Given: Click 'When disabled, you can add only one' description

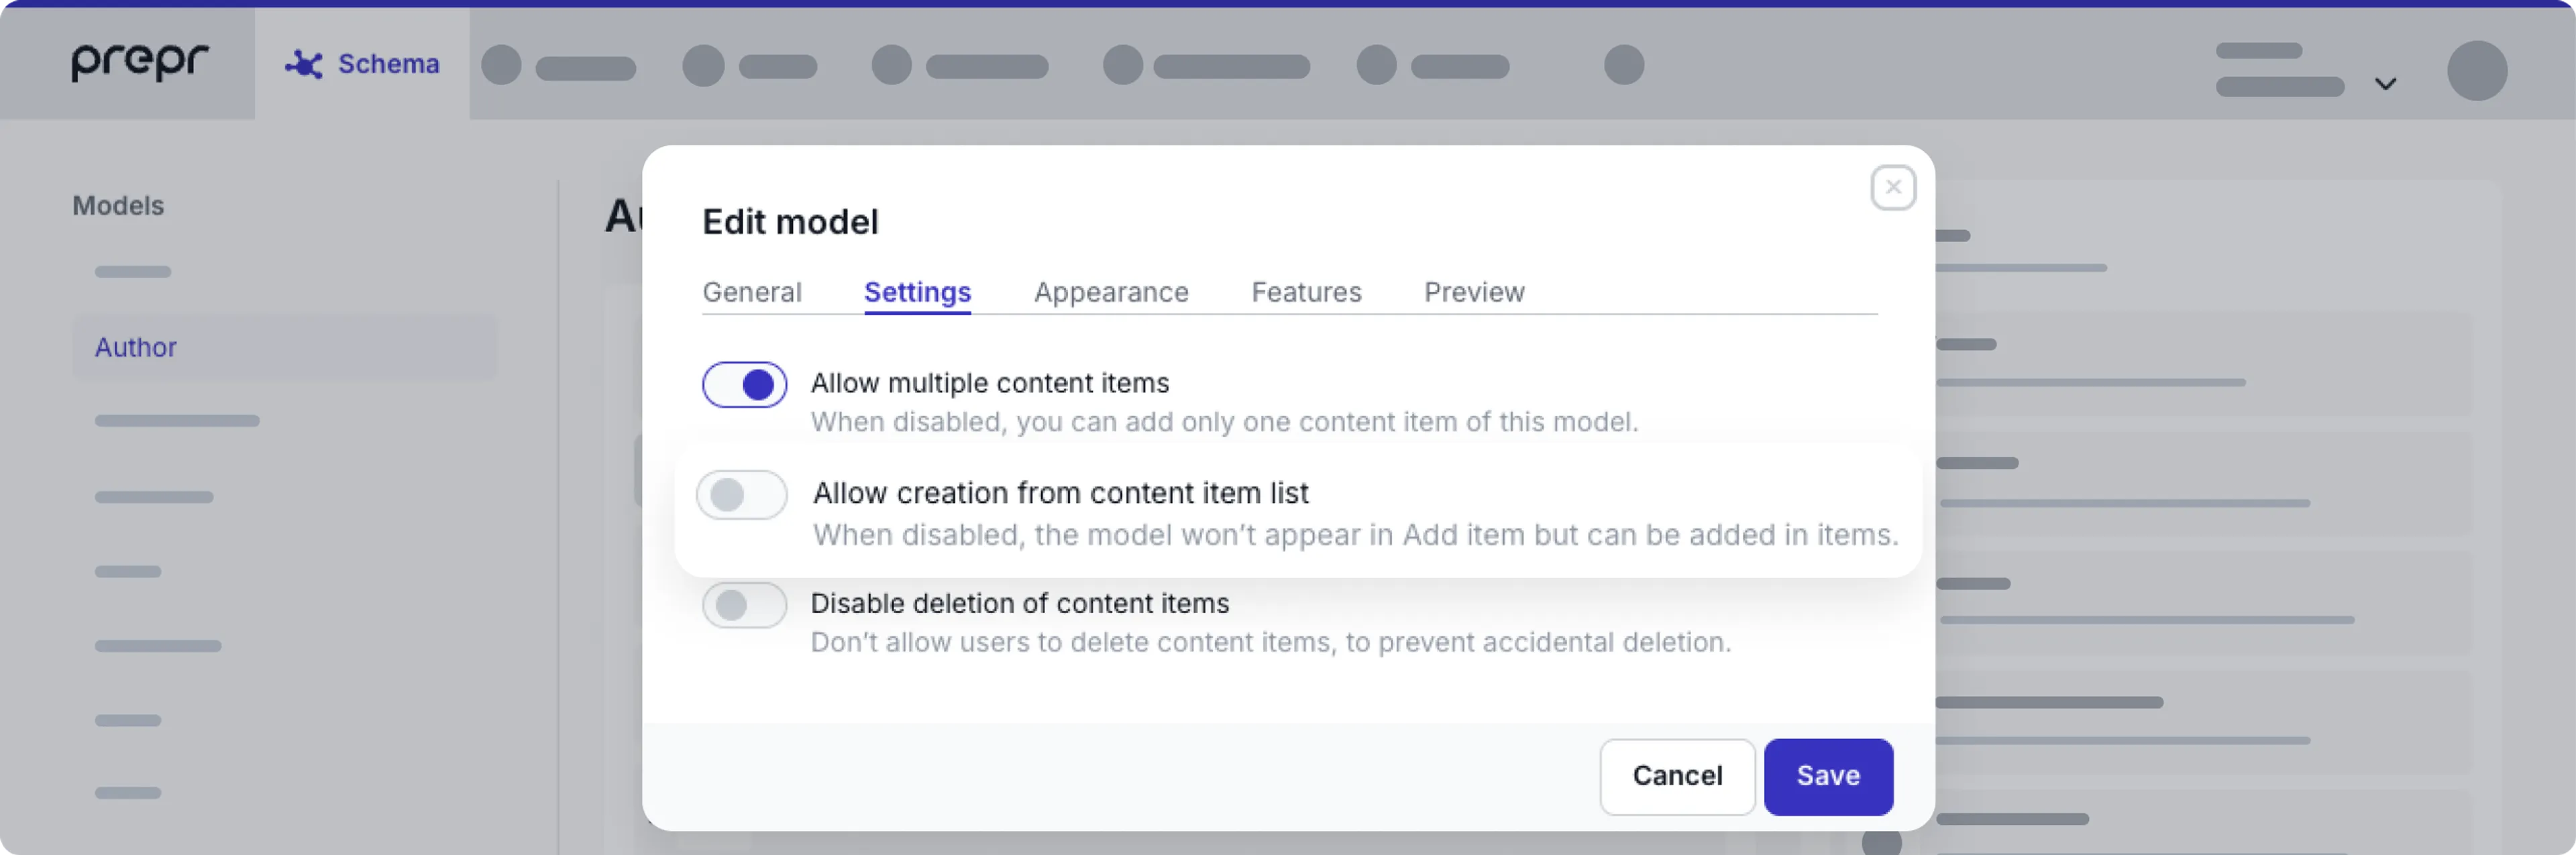Looking at the screenshot, I should (x=1224, y=422).
